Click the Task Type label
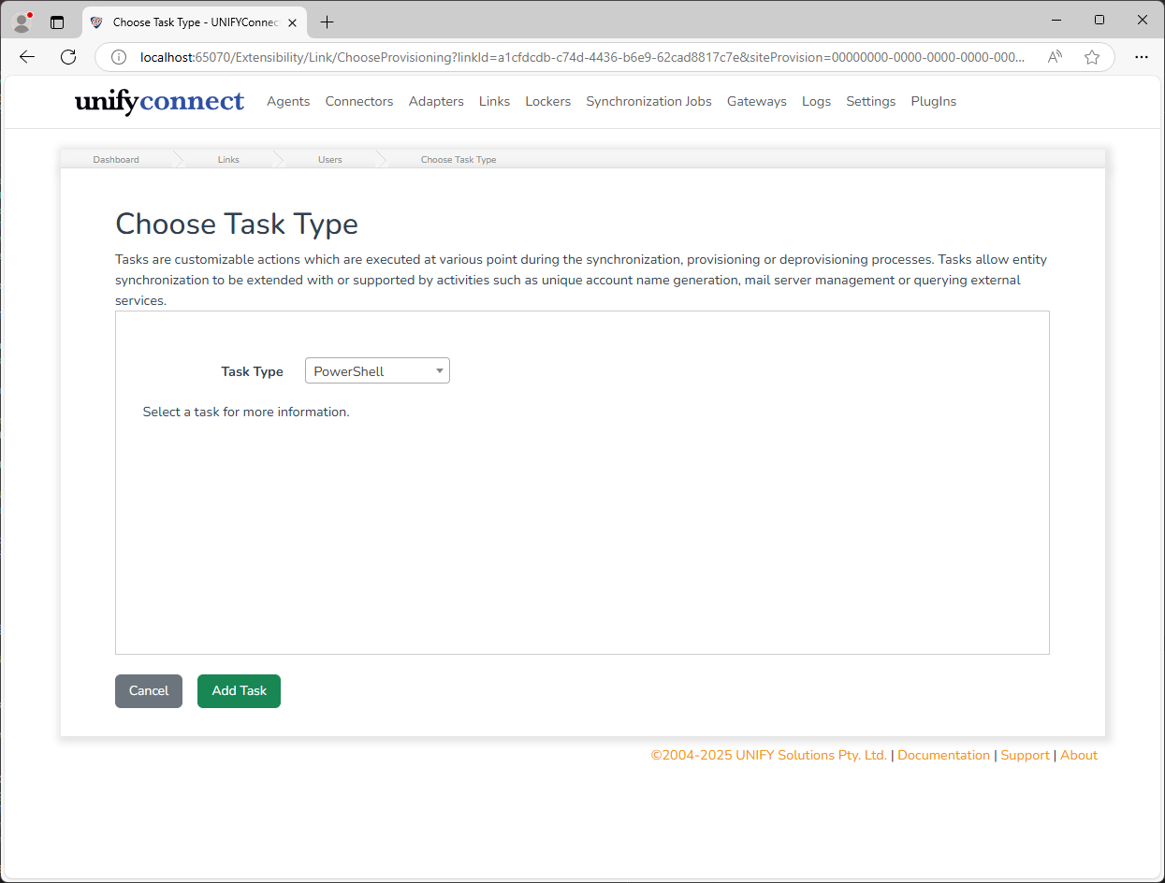 point(252,371)
